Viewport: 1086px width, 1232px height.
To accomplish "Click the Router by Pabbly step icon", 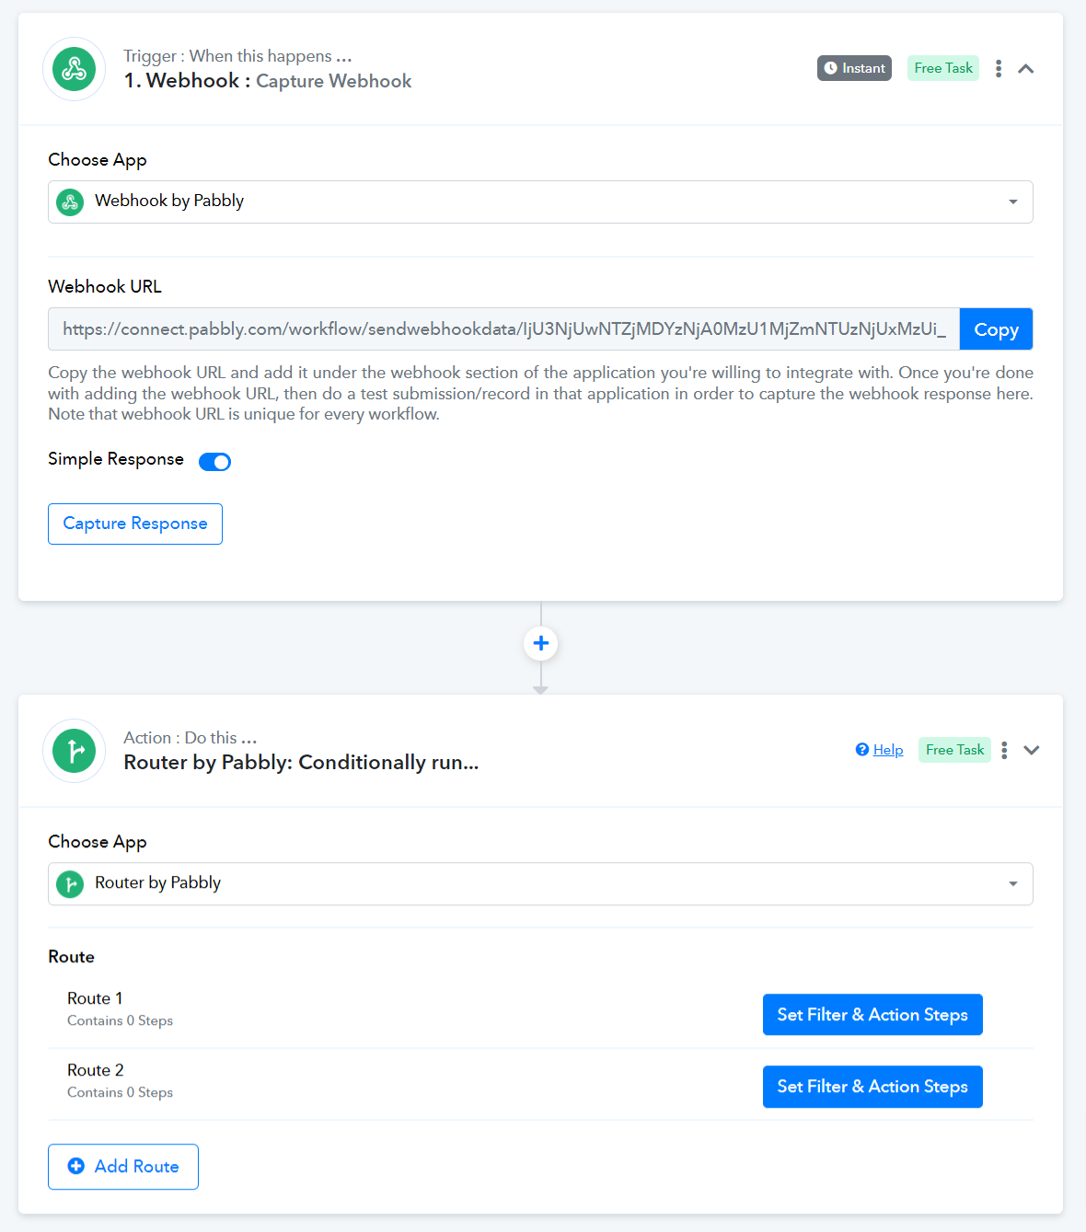I will coord(75,751).
